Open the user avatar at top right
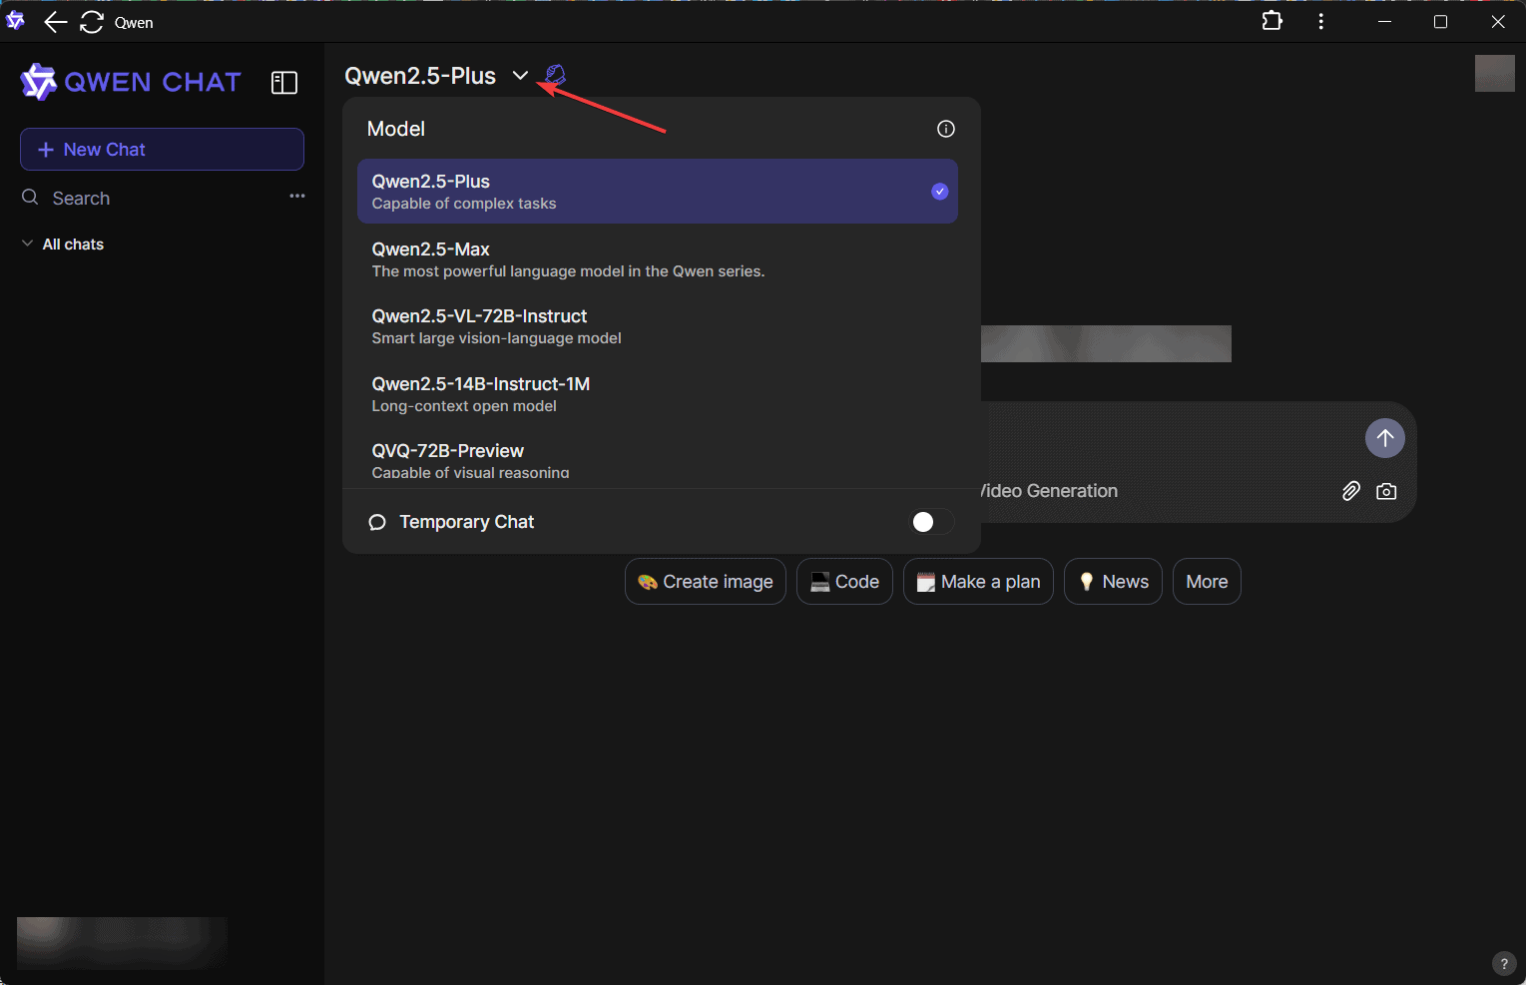1526x985 pixels. (x=1494, y=74)
